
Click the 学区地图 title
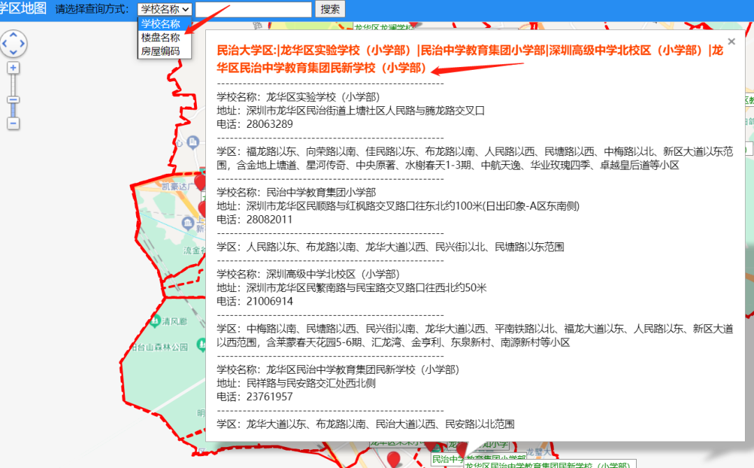tap(23, 8)
